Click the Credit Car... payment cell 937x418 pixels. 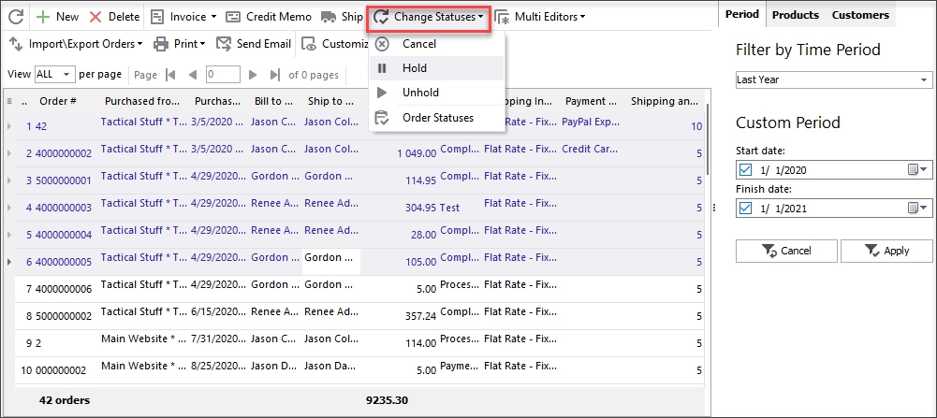tap(590, 150)
